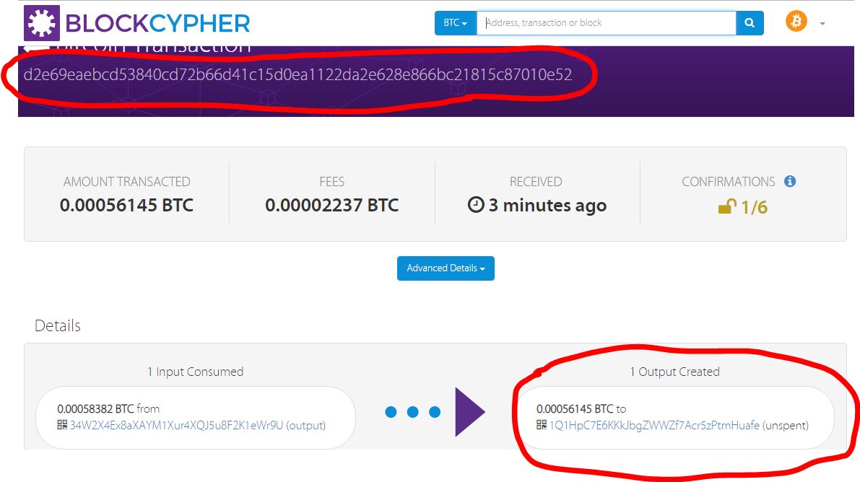This screenshot has height=482, width=860.
Task: Open output address 1Q1HpC7E6KKkJbgZWWZf7Acr5zPtmHuafe
Action: pyautogui.click(x=654, y=426)
